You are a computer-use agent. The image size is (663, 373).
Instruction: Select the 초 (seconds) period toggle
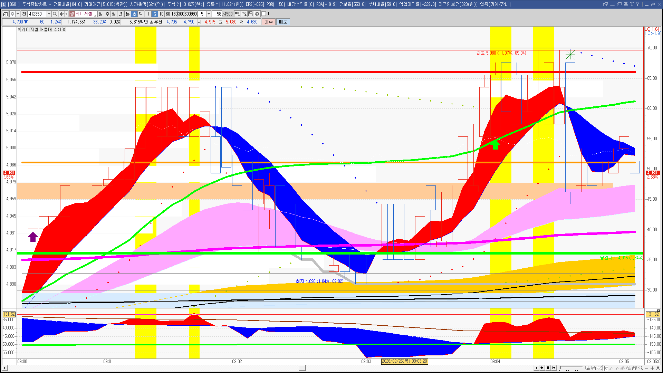click(x=134, y=14)
